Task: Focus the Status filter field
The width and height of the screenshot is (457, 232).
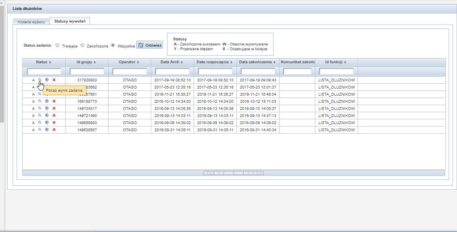Action: point(44,71)
